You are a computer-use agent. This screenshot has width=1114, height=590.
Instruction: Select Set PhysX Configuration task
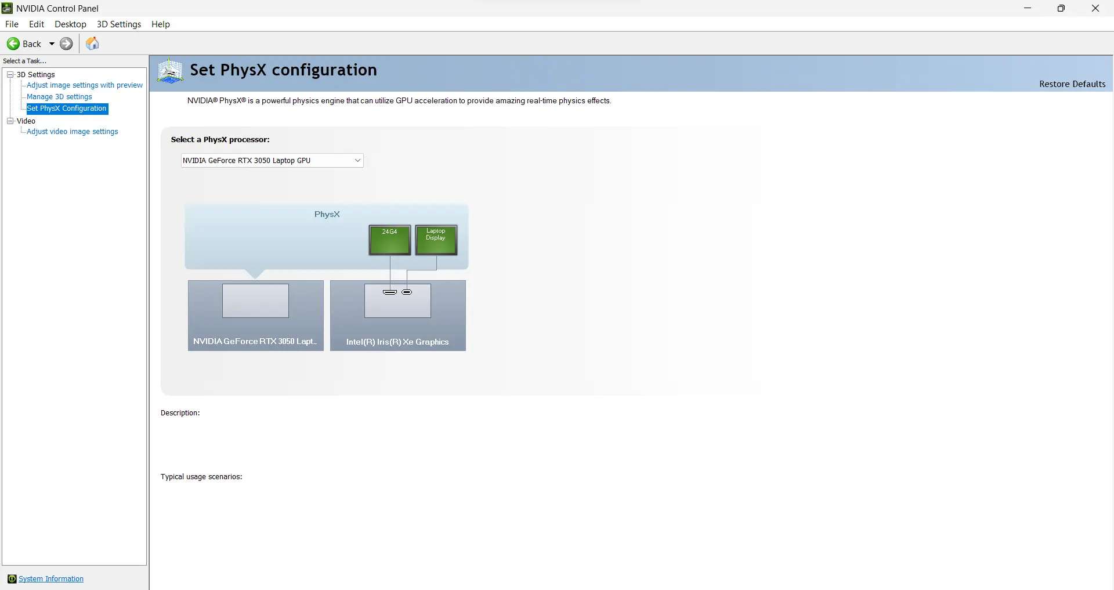click(x=67, y=108)
